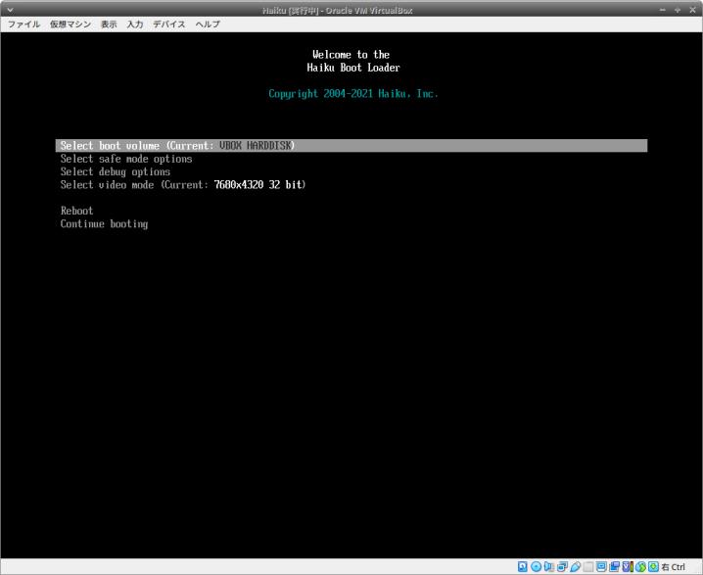Open the 入力 menu
The image size is (703, 575).
click(134, 24)
